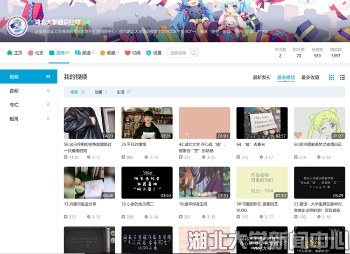This screenshot has height=254, width=350.
Task: Switch to grid view layout
Action: click(x=332, y=77)
